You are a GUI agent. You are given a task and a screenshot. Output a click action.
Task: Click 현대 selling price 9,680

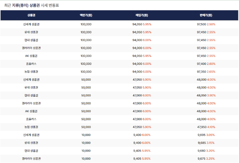click(x=201, y=151)
